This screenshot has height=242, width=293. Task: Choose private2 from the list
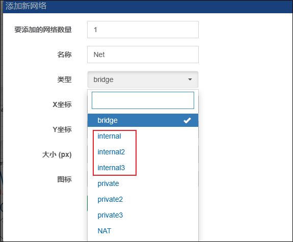pyautogui.click(x=143, y=199)
